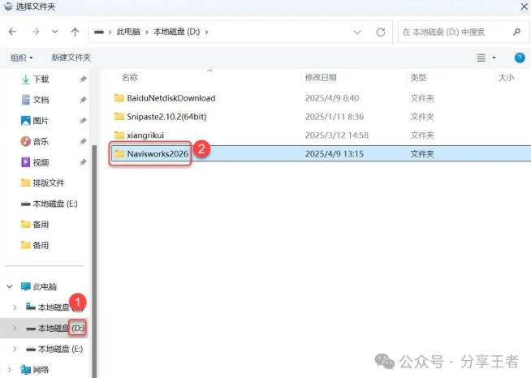Unpin 文档 using its pin icon
Screen dimensions: 531x378
point(83,100)
